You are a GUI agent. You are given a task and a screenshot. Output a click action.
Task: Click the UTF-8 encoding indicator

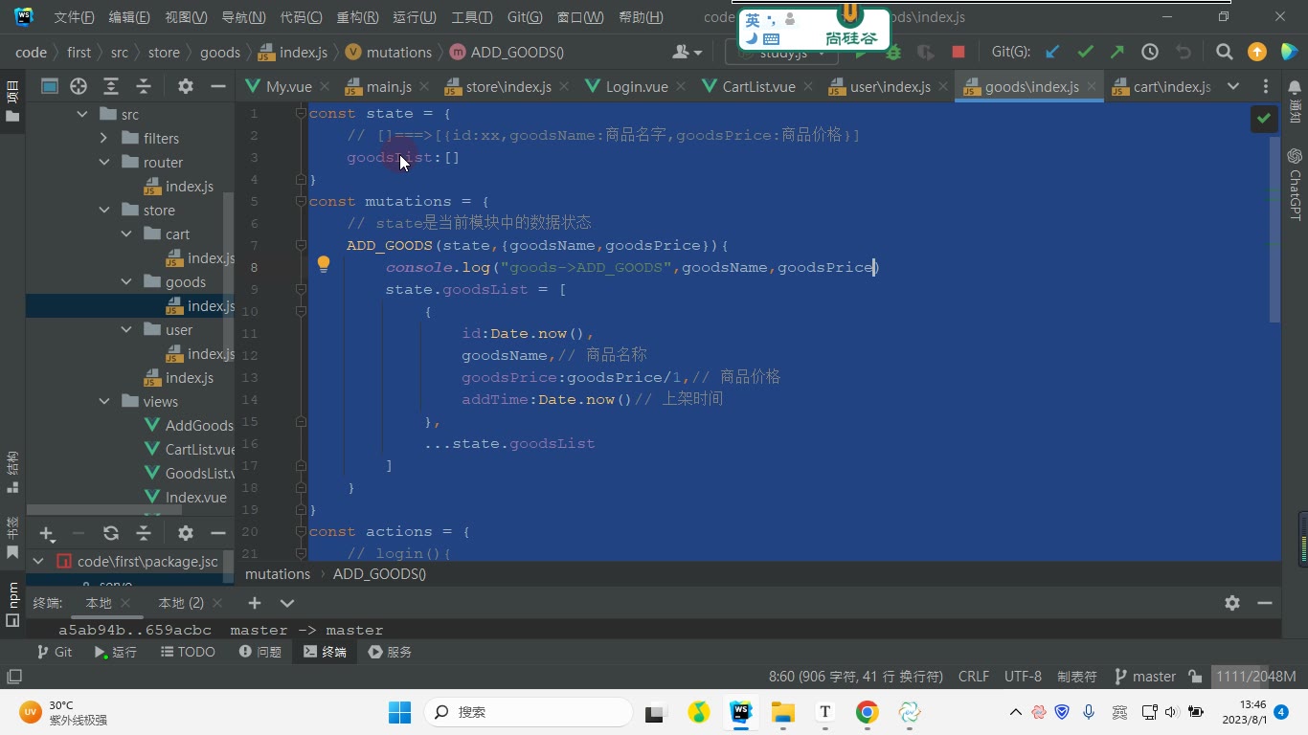pos(1023,677)
